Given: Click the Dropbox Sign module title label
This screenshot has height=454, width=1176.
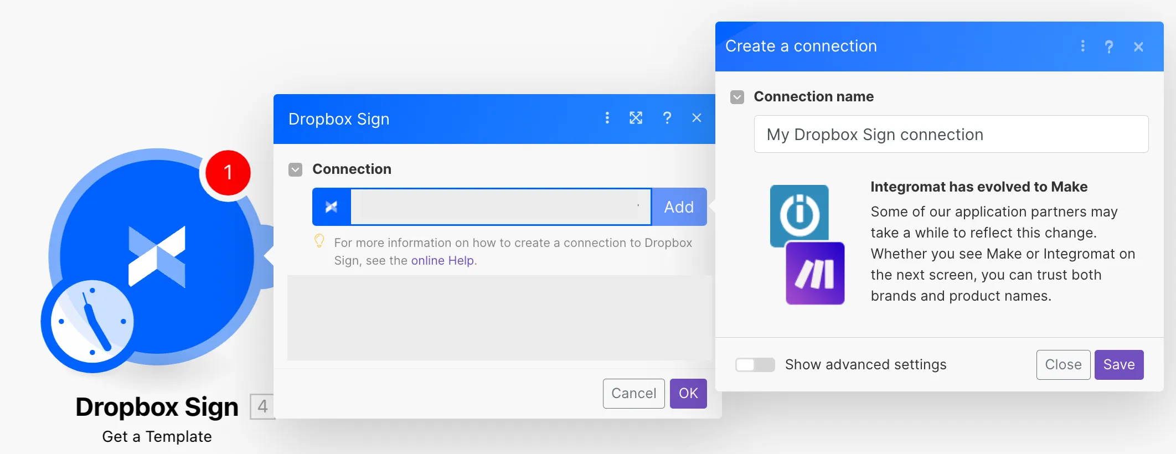Looking at the screenshot, I should tap(157, 407).
